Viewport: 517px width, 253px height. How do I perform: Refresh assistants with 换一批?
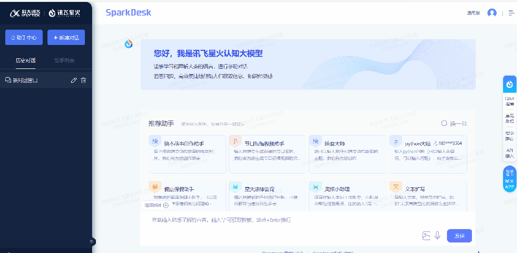pyautogui.click(x=454, y=124)
